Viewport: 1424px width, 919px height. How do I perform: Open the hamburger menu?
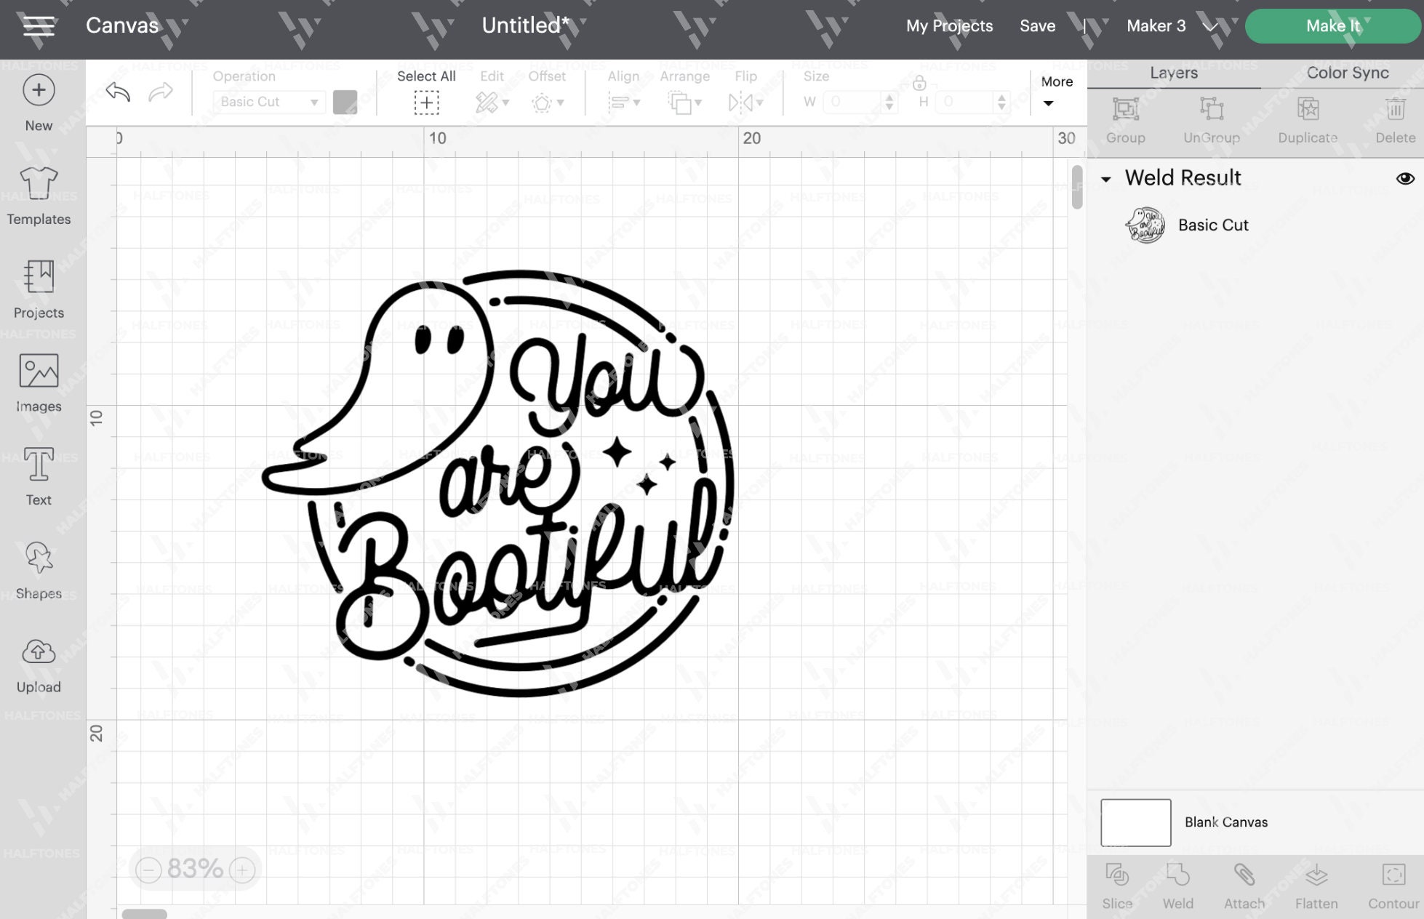click(x=39, y=27)
